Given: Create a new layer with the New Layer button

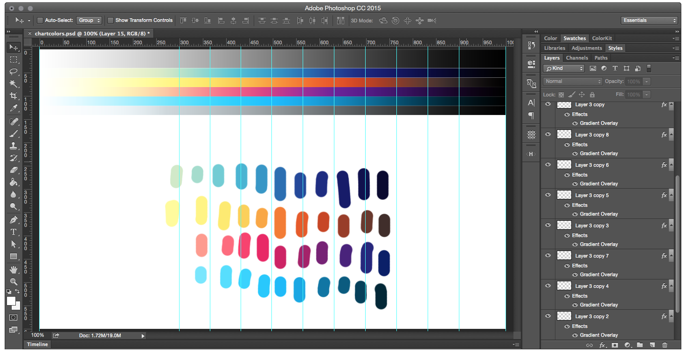Looking at the screenshot, I should [x=651, y=345].
